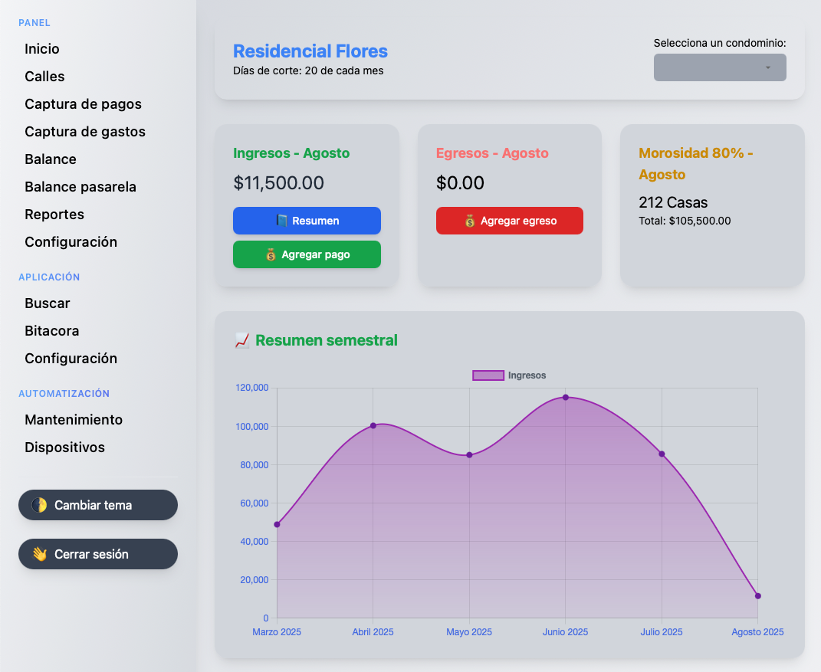821x672 pixels.
Task: Click the Junio 2025 data point on chart
Action: (566, 397)
